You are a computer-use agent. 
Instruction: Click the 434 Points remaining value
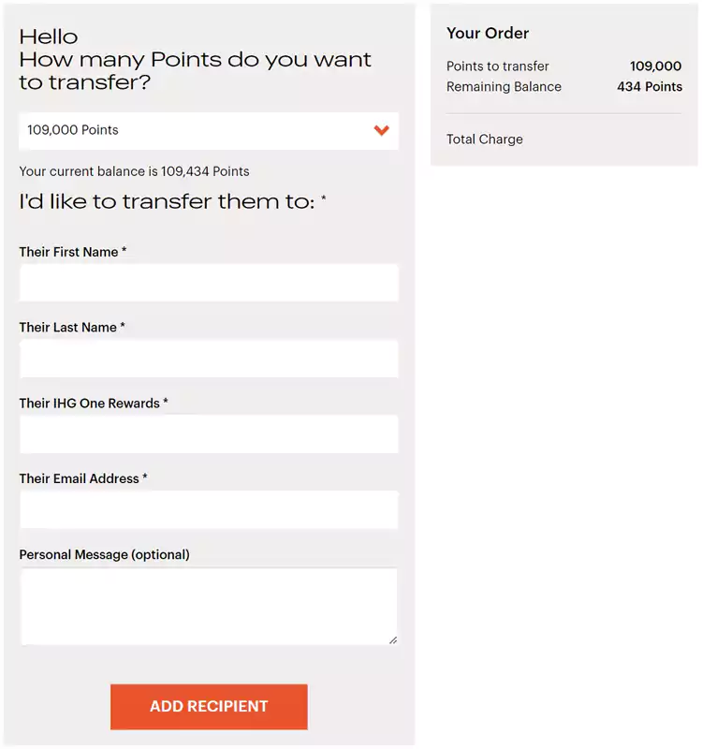pyautogui.click(x=650, y=87)
